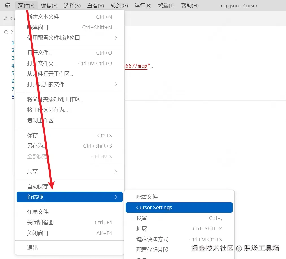
Task: Select 从文件打开工作区... entry
Action: click(70, 74)
